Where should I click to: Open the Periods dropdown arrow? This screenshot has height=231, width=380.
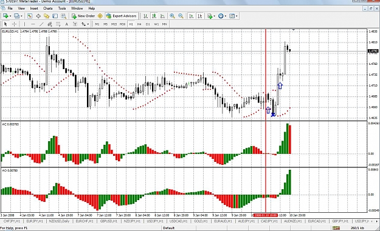click(x=226, y=16)
